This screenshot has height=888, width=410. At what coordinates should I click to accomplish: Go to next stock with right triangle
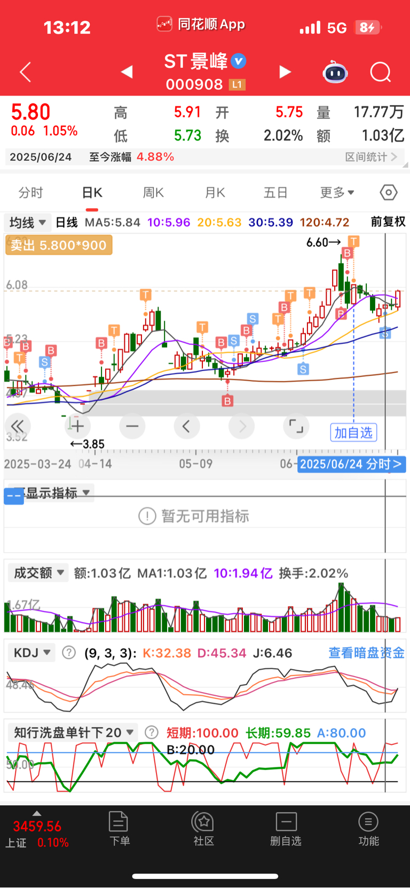[285, 72]
